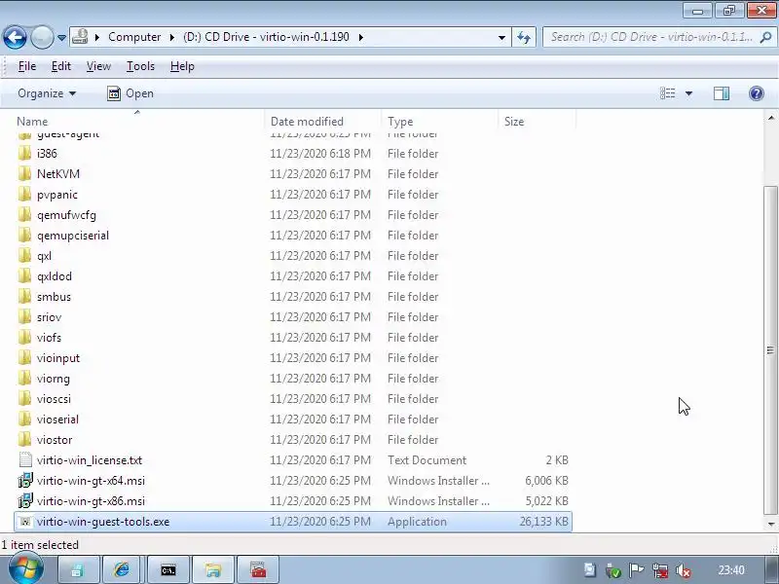Click the 26,133 KB size cell
Image resolution: width=779 pixels, height=584 pixels.
(543, 522)
